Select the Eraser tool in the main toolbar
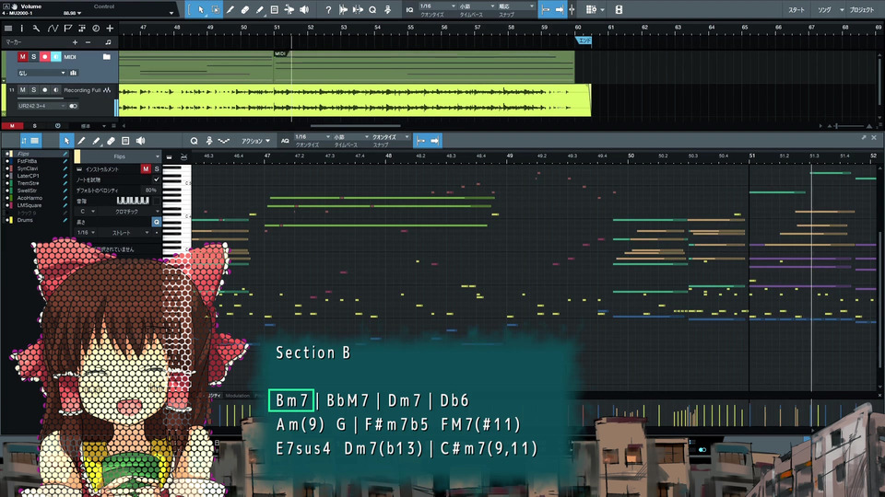Viewport: 885px width, 497px height. pos(245,9)
